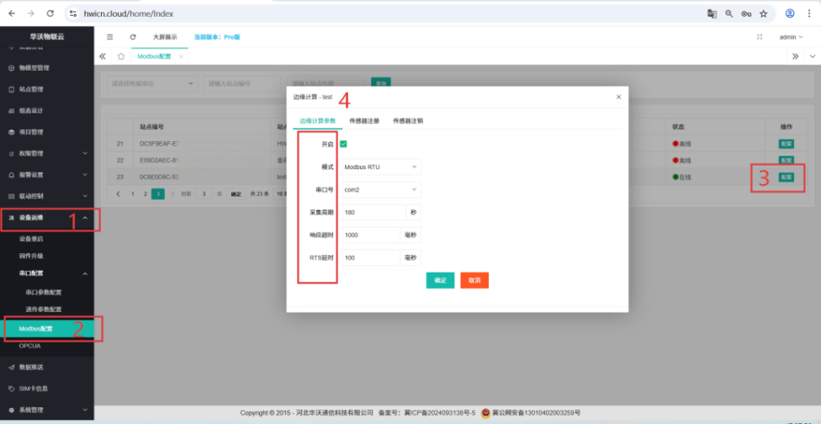821x424 pixels.
Task: Click the green 确定 button in dialog
Action: (440, 280)
